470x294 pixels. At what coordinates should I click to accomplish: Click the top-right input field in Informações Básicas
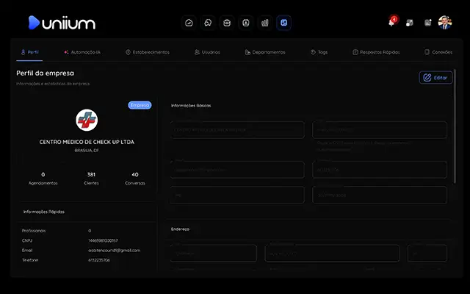(380, 130)
